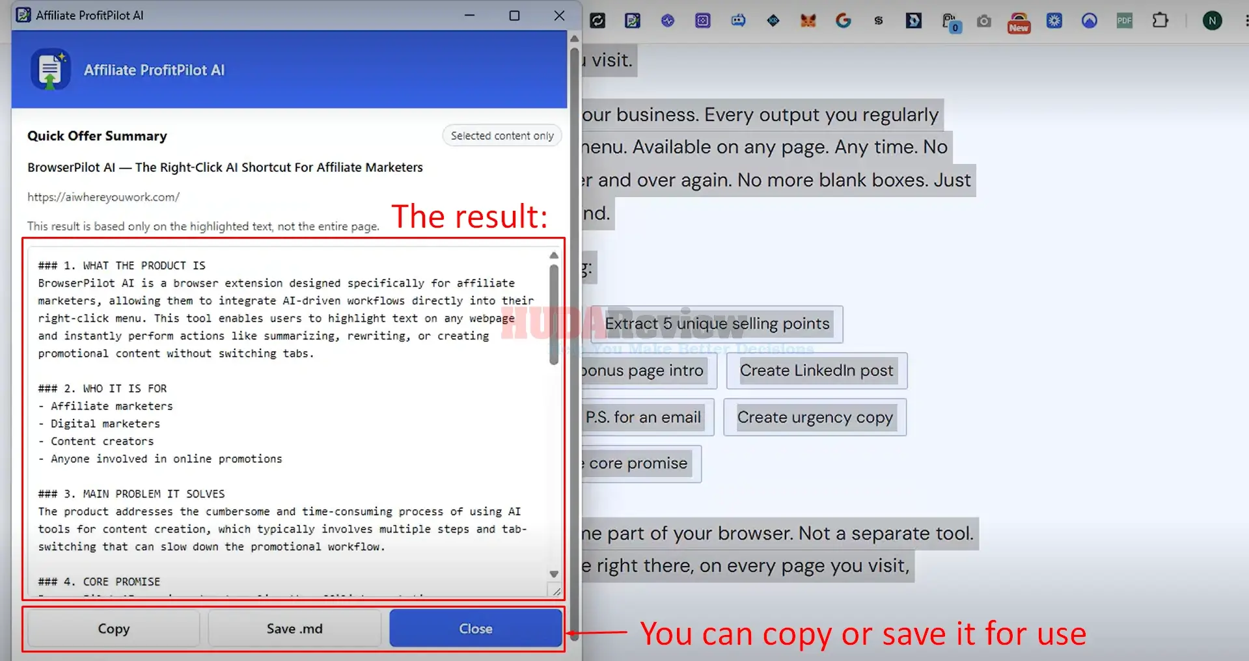This screenshot has height=661, width=1249.
Task: Open the browser Extensions puzzle-piece menu
Action: click(1160, 21)
